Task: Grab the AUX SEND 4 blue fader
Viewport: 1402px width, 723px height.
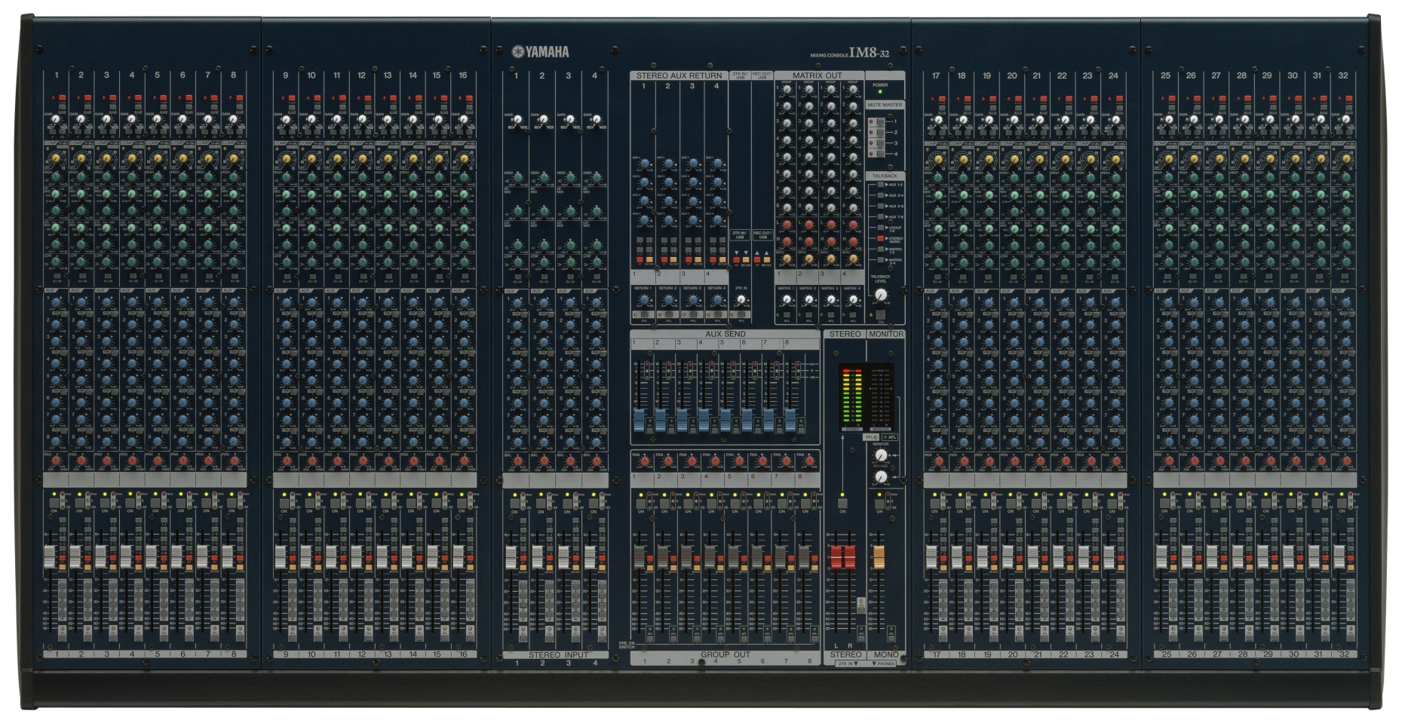Action: click(x=704, y=421)
